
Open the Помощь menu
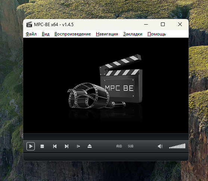pyautogui.click(x=157, y=34)
